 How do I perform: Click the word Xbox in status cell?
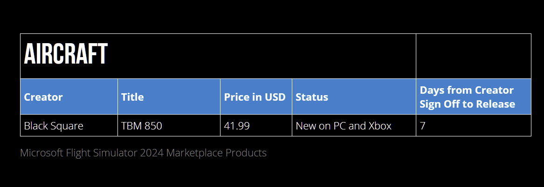tap(380, 126)
